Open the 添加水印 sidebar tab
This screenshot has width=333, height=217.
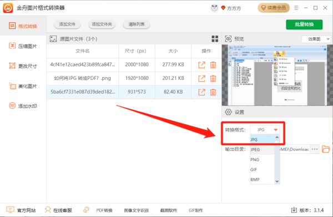[23, 106]
